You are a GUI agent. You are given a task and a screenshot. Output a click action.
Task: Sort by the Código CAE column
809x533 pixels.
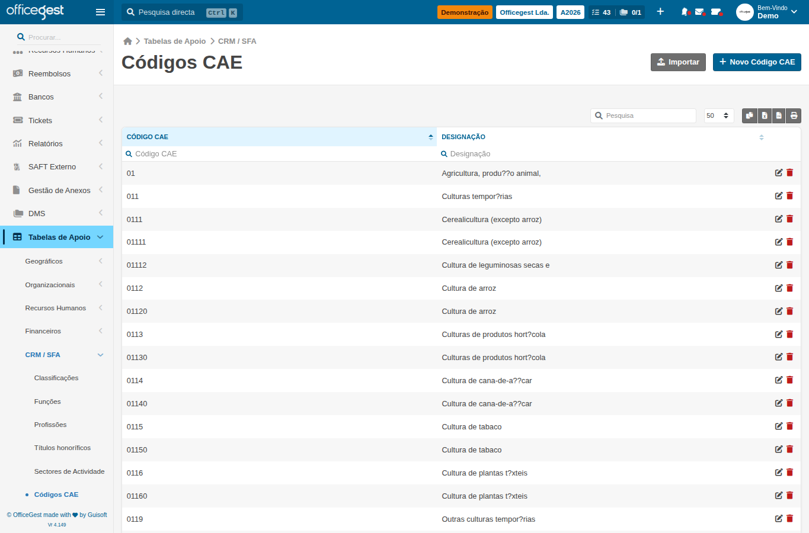point(279,137)
